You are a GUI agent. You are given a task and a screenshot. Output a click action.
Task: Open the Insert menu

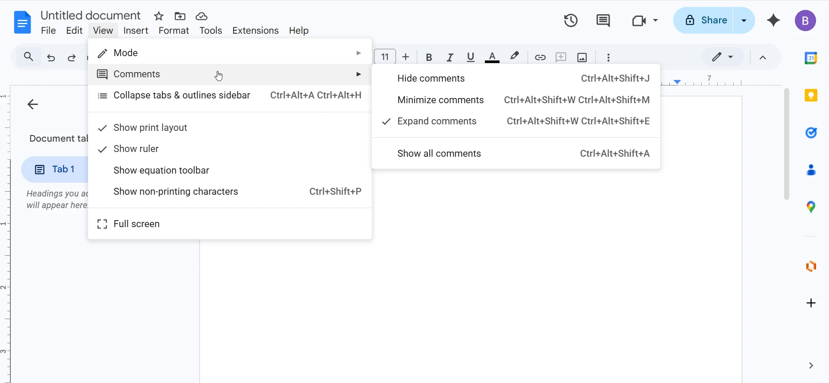click(136, 31)
